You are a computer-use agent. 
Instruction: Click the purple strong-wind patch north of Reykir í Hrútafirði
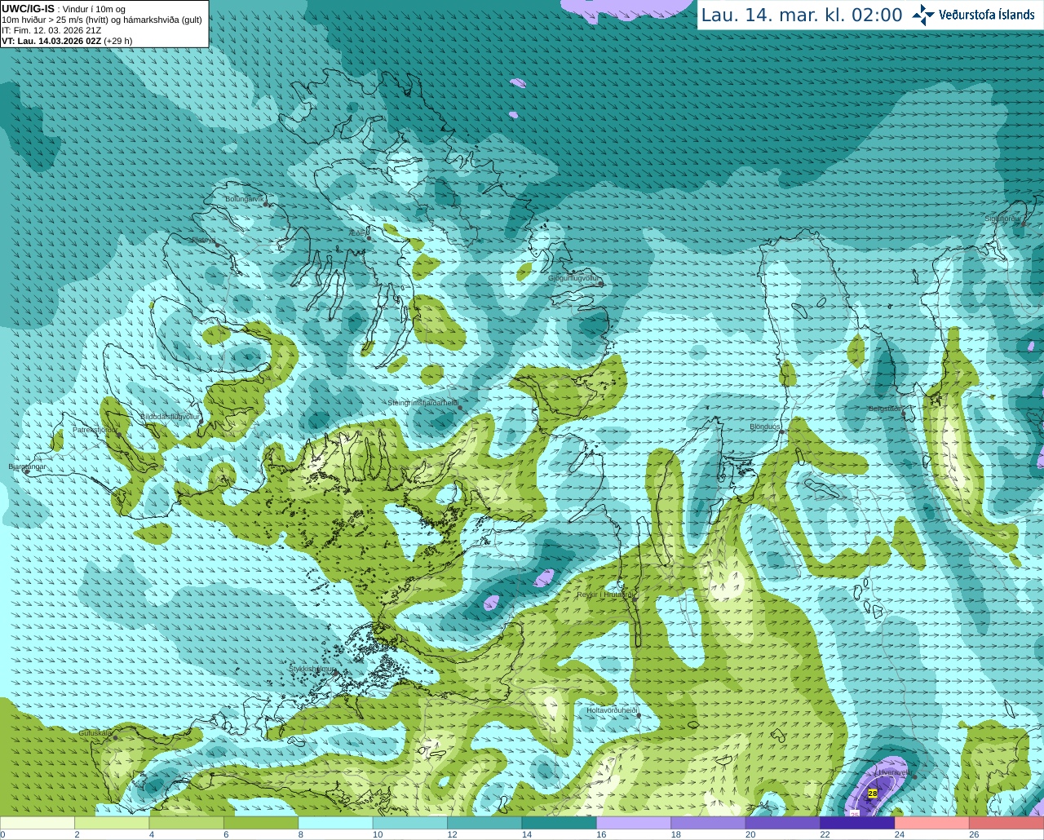tap(544, 577)
